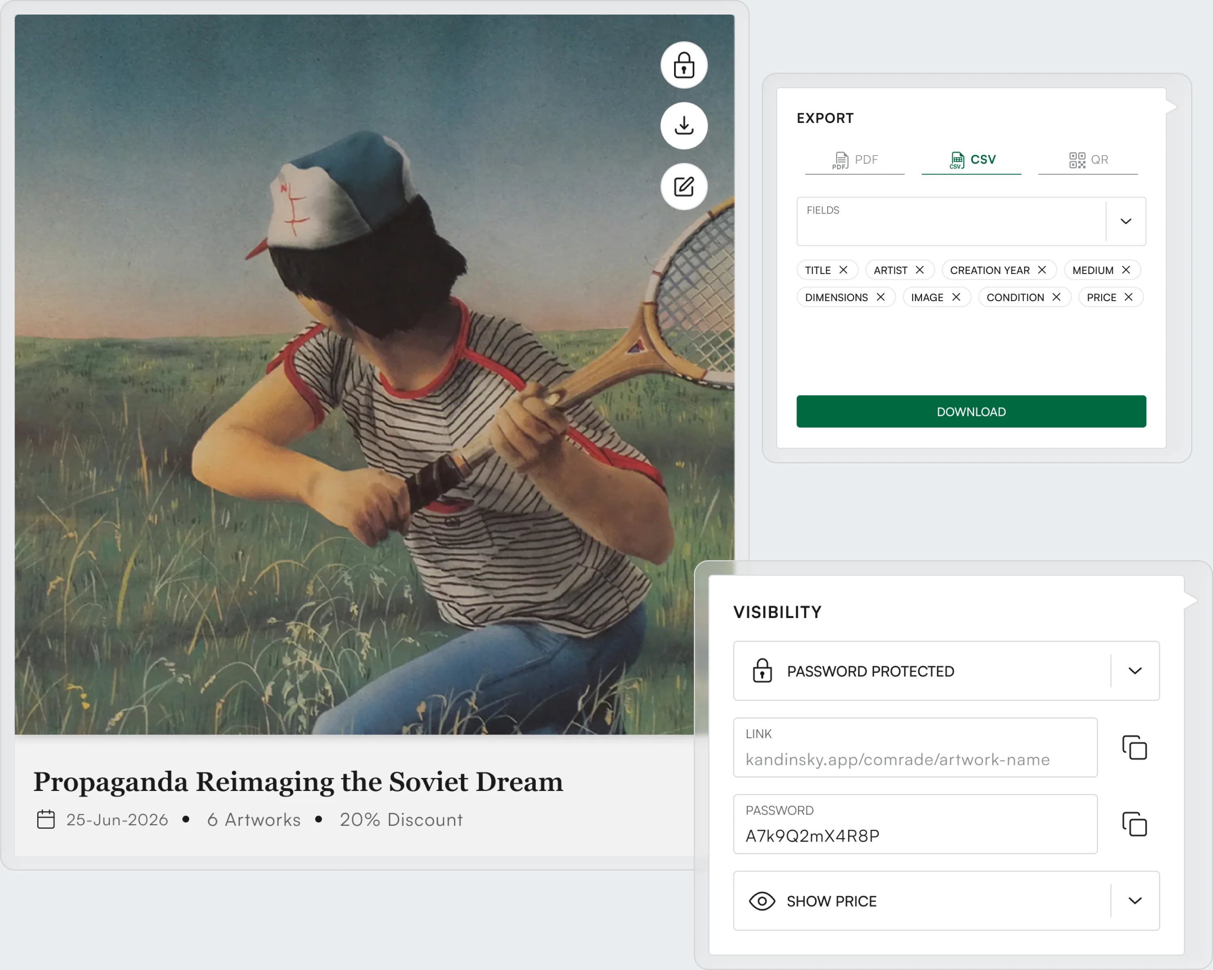
Task: Click the title Propaganda Reimaging the Soviet Dream
Action: [x=298, y=782]
